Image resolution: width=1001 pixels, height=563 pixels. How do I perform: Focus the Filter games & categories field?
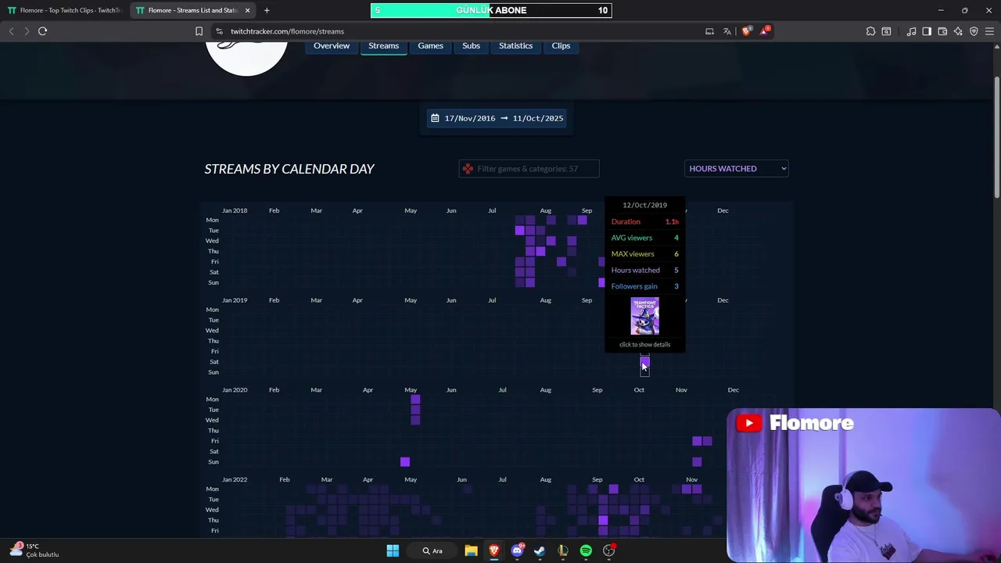529,169
